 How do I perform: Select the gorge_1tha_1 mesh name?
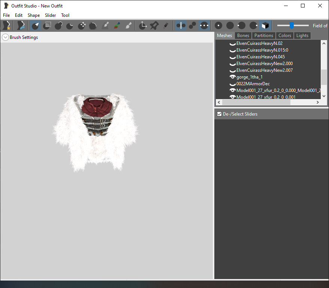point(249,77)
